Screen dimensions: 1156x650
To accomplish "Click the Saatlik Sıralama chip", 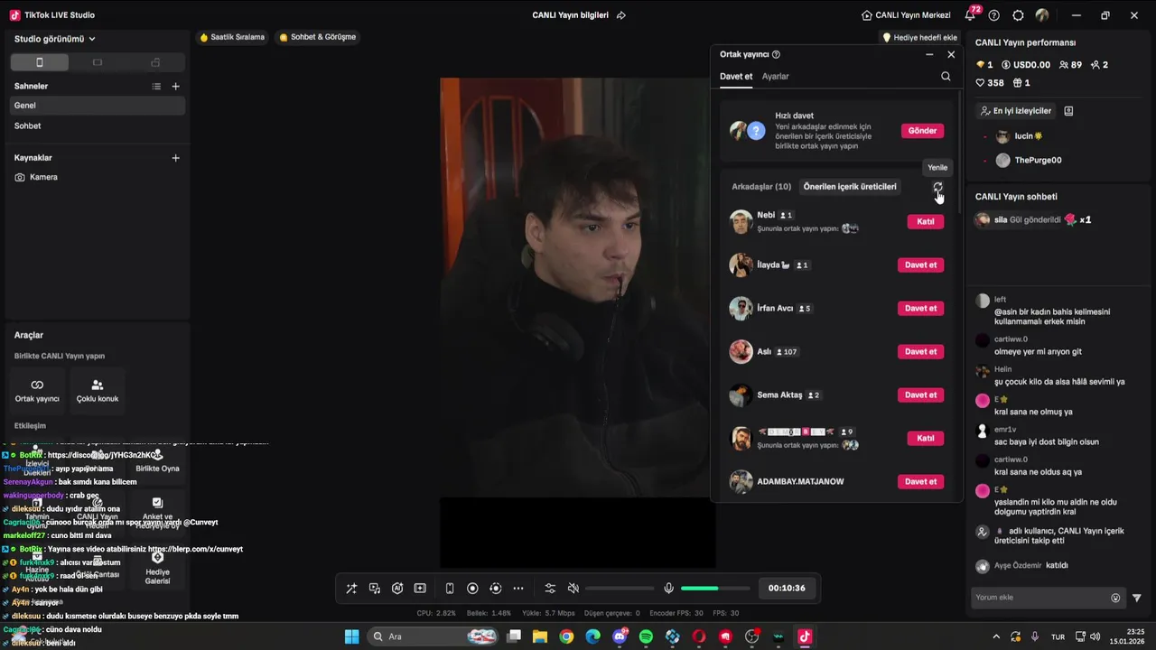I will [x=232, y=37].
